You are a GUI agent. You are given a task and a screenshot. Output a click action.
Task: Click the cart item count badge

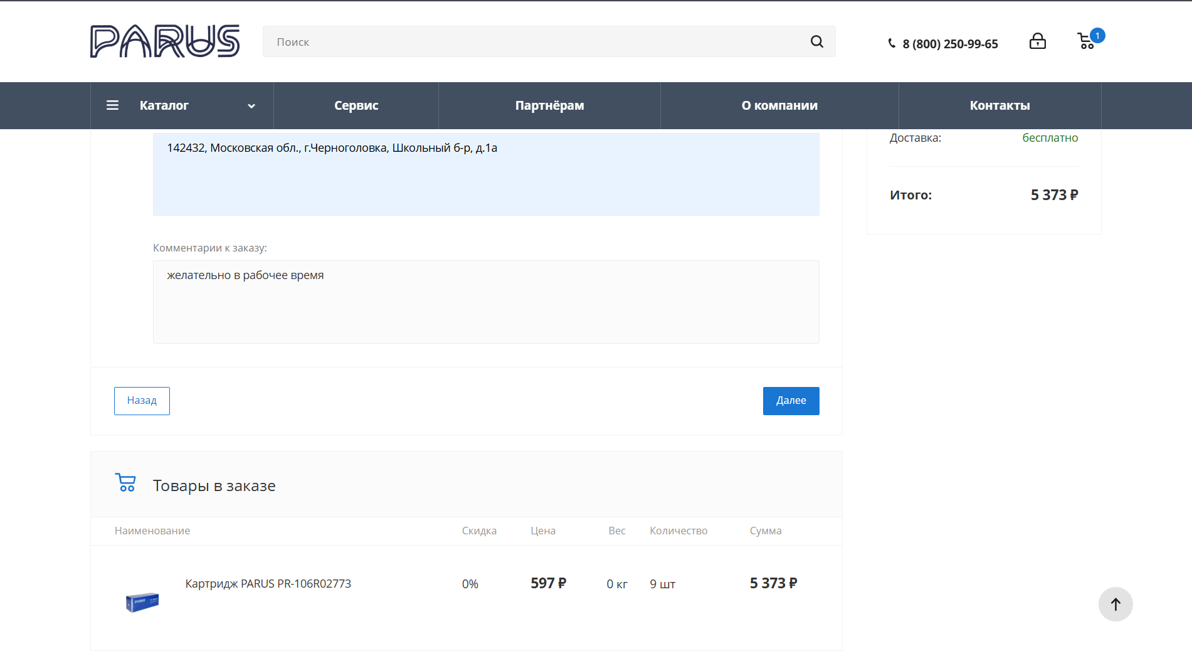click(x=1097, y=36)
